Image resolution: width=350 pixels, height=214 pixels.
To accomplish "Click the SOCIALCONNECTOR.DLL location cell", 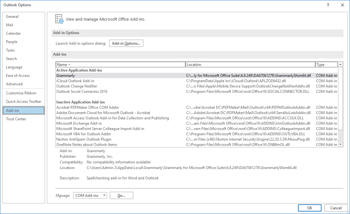I will pos(248,92).
